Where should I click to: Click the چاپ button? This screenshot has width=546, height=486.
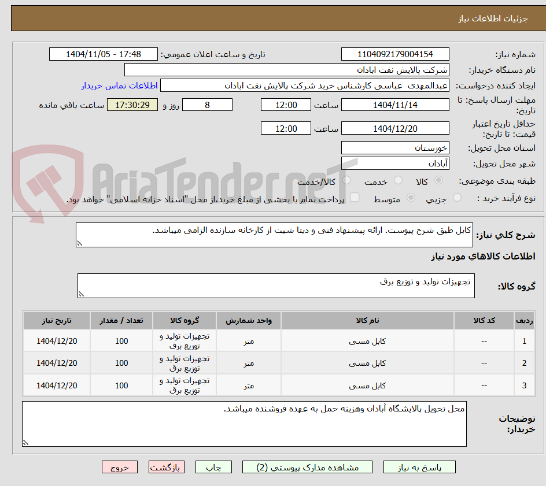coord(213,467)
